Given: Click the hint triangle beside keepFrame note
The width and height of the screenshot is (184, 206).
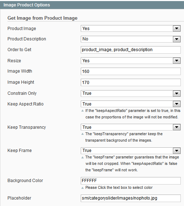Looking at the screenshot, I should pos(83,157).
